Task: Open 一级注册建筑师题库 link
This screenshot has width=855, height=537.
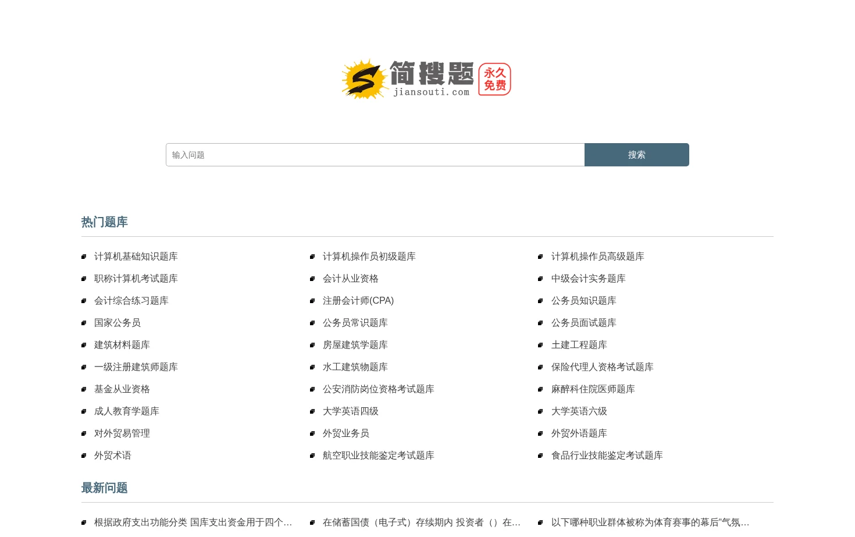Action: (x=136, y=367)
